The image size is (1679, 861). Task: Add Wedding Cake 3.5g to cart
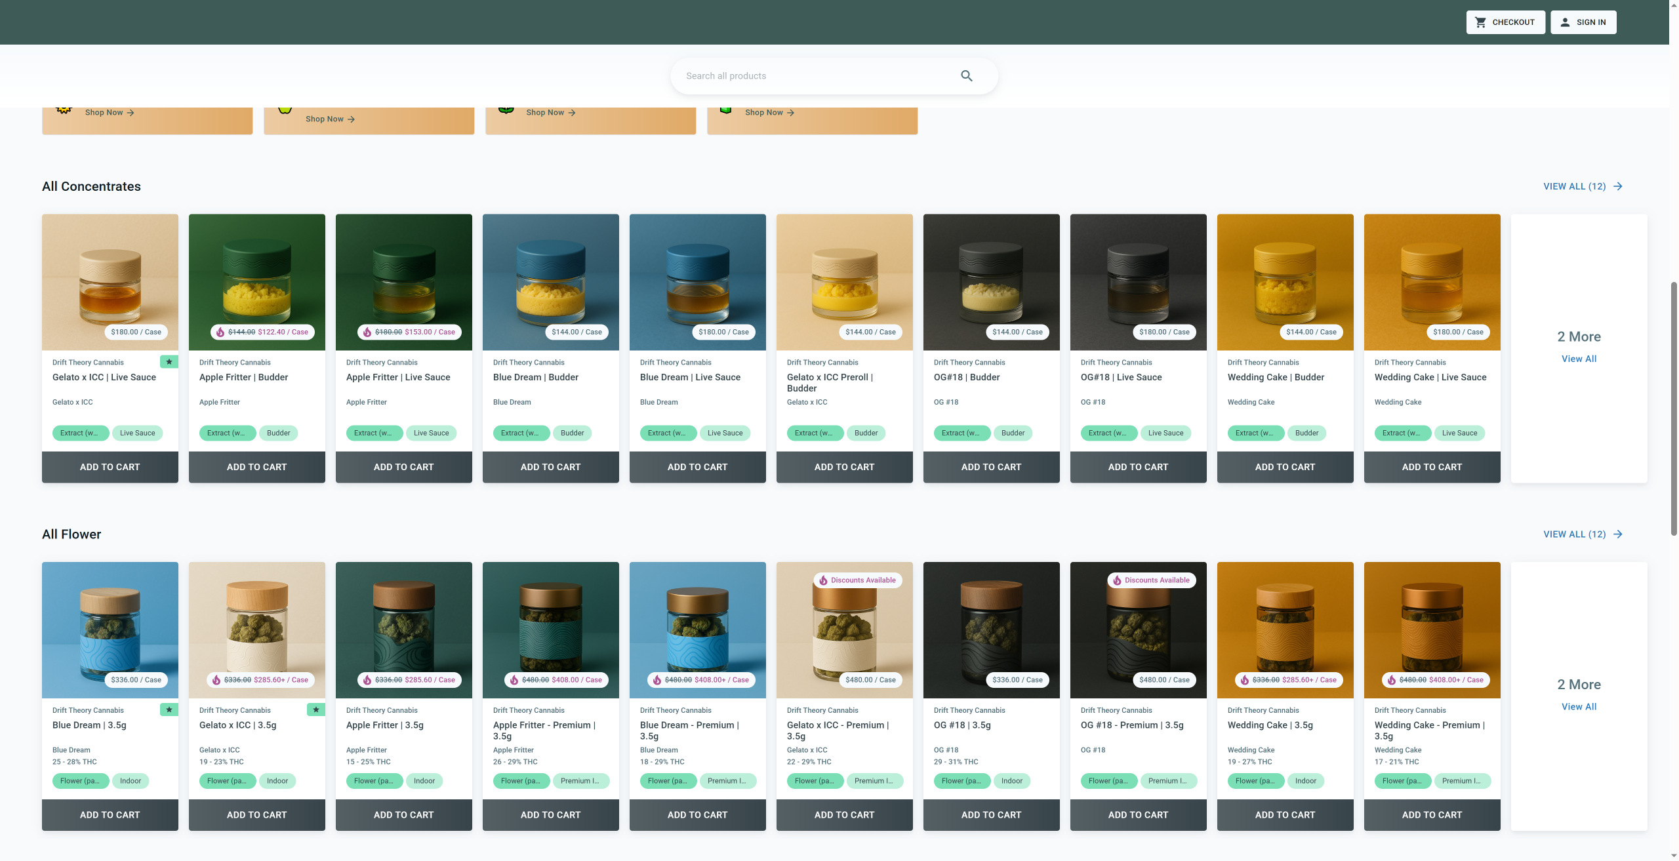[x=1285, y=815]
